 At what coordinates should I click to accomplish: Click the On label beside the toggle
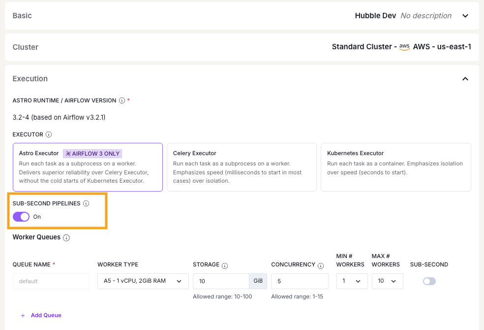coord(37,217)
